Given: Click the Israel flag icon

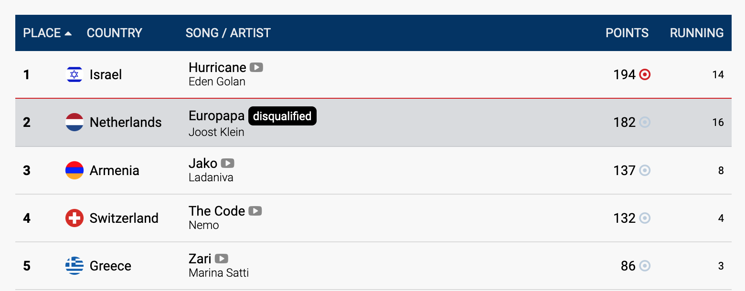Looking at the screenshot, I should click(74, 75).
